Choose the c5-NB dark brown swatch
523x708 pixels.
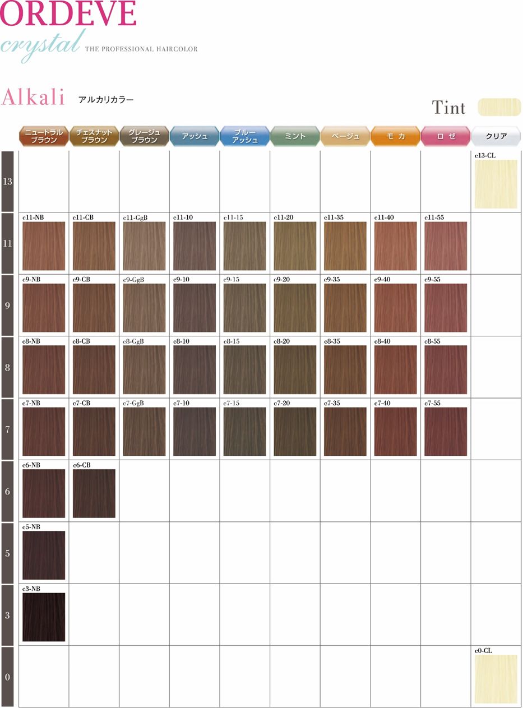(x=44, y=555)
